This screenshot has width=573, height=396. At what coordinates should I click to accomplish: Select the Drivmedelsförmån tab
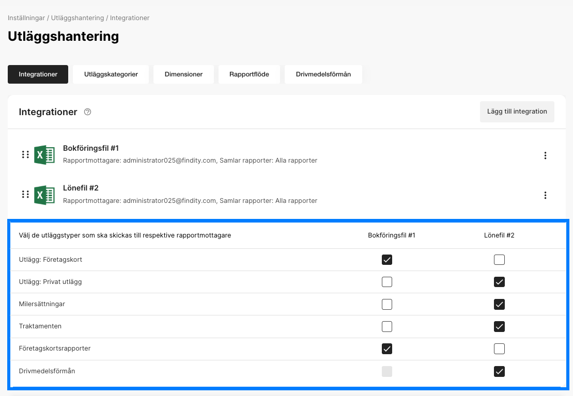click(x=323, y=74)
